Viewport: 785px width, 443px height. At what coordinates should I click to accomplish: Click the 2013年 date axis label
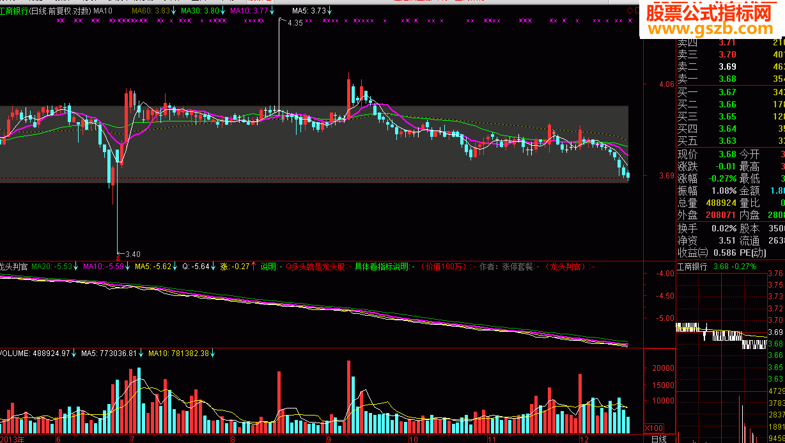pyautogui.click(x=12, y=439)
